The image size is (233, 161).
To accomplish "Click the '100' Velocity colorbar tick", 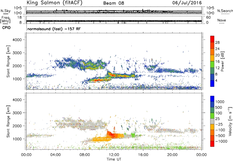I will [x=219, y=113].
